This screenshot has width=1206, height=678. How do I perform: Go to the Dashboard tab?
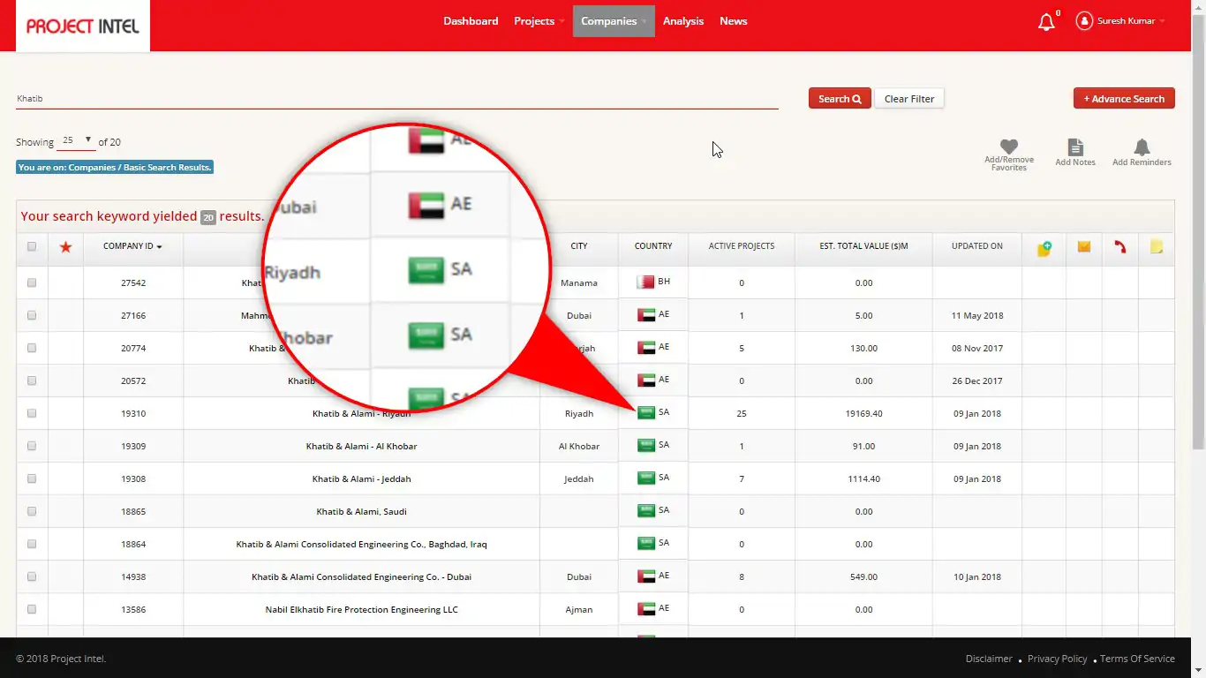click(471, 21)
